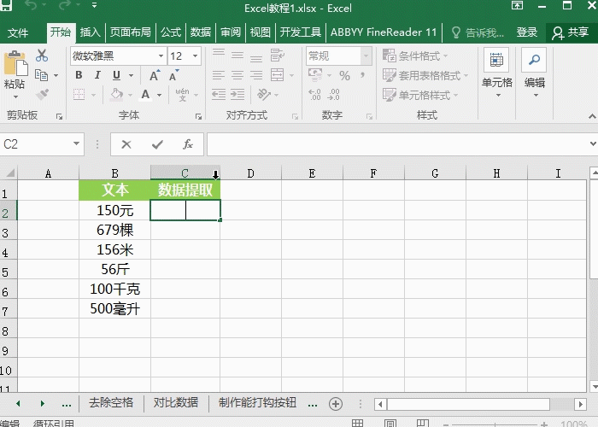Screen dimensions: 598x427
Task: Click the Insert Function fx icon
Action: (187, 144)
